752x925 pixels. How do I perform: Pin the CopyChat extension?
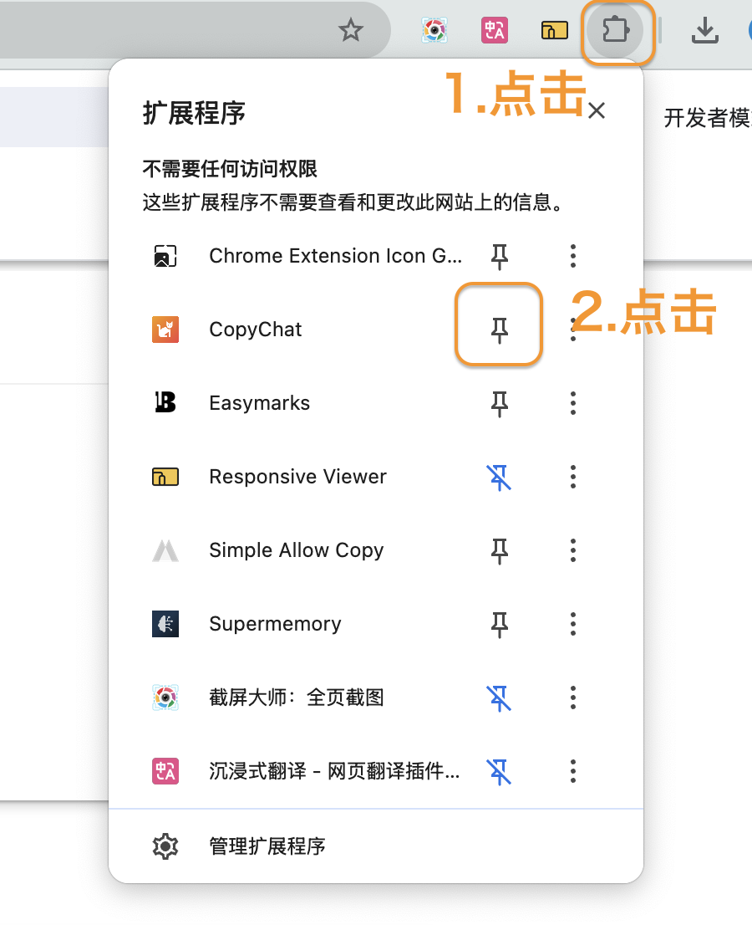click(499, 329)
